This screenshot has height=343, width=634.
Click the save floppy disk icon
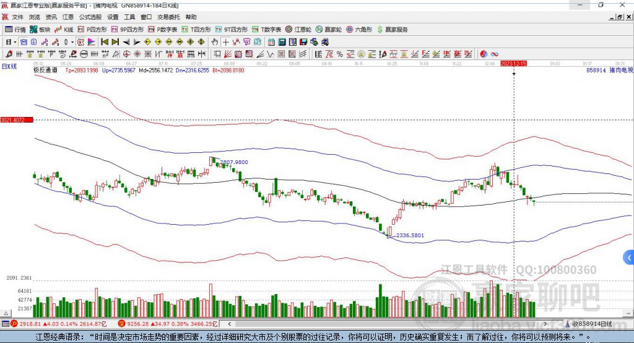coord(303,42)
